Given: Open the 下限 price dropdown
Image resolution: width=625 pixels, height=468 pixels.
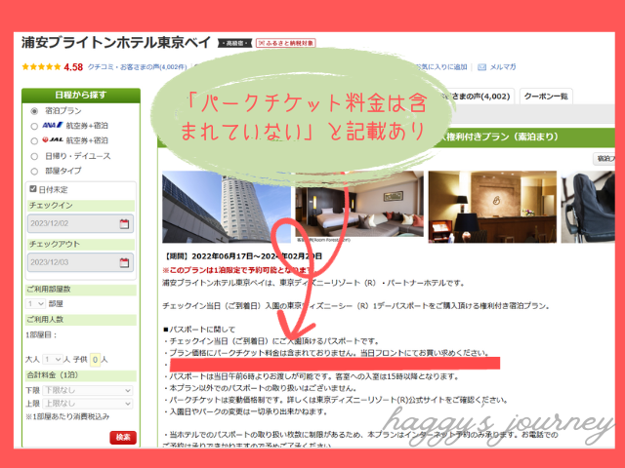Looking at the screenshot, I should 87,390.
